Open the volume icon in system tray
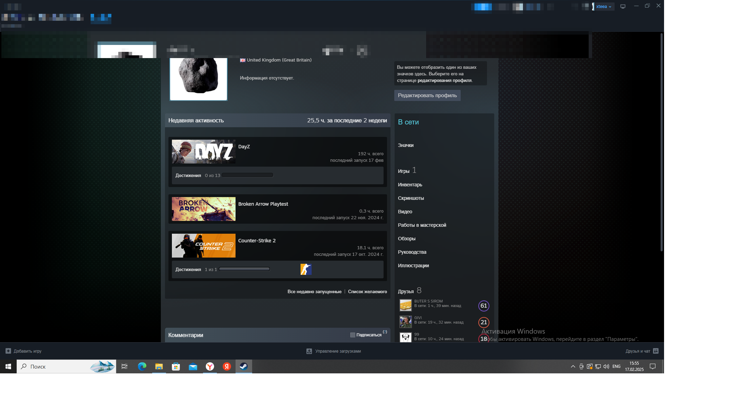The image size is (736, 419). pos(606,366)
